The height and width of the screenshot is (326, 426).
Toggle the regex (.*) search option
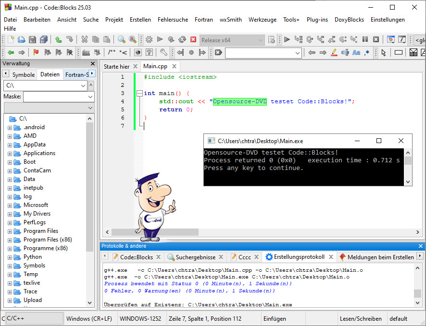[x=367, y=52]
